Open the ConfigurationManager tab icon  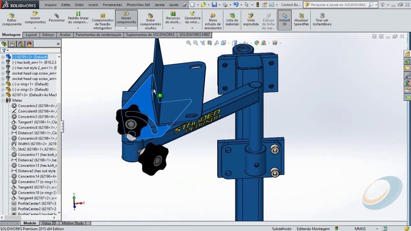[x=21, y=44]
